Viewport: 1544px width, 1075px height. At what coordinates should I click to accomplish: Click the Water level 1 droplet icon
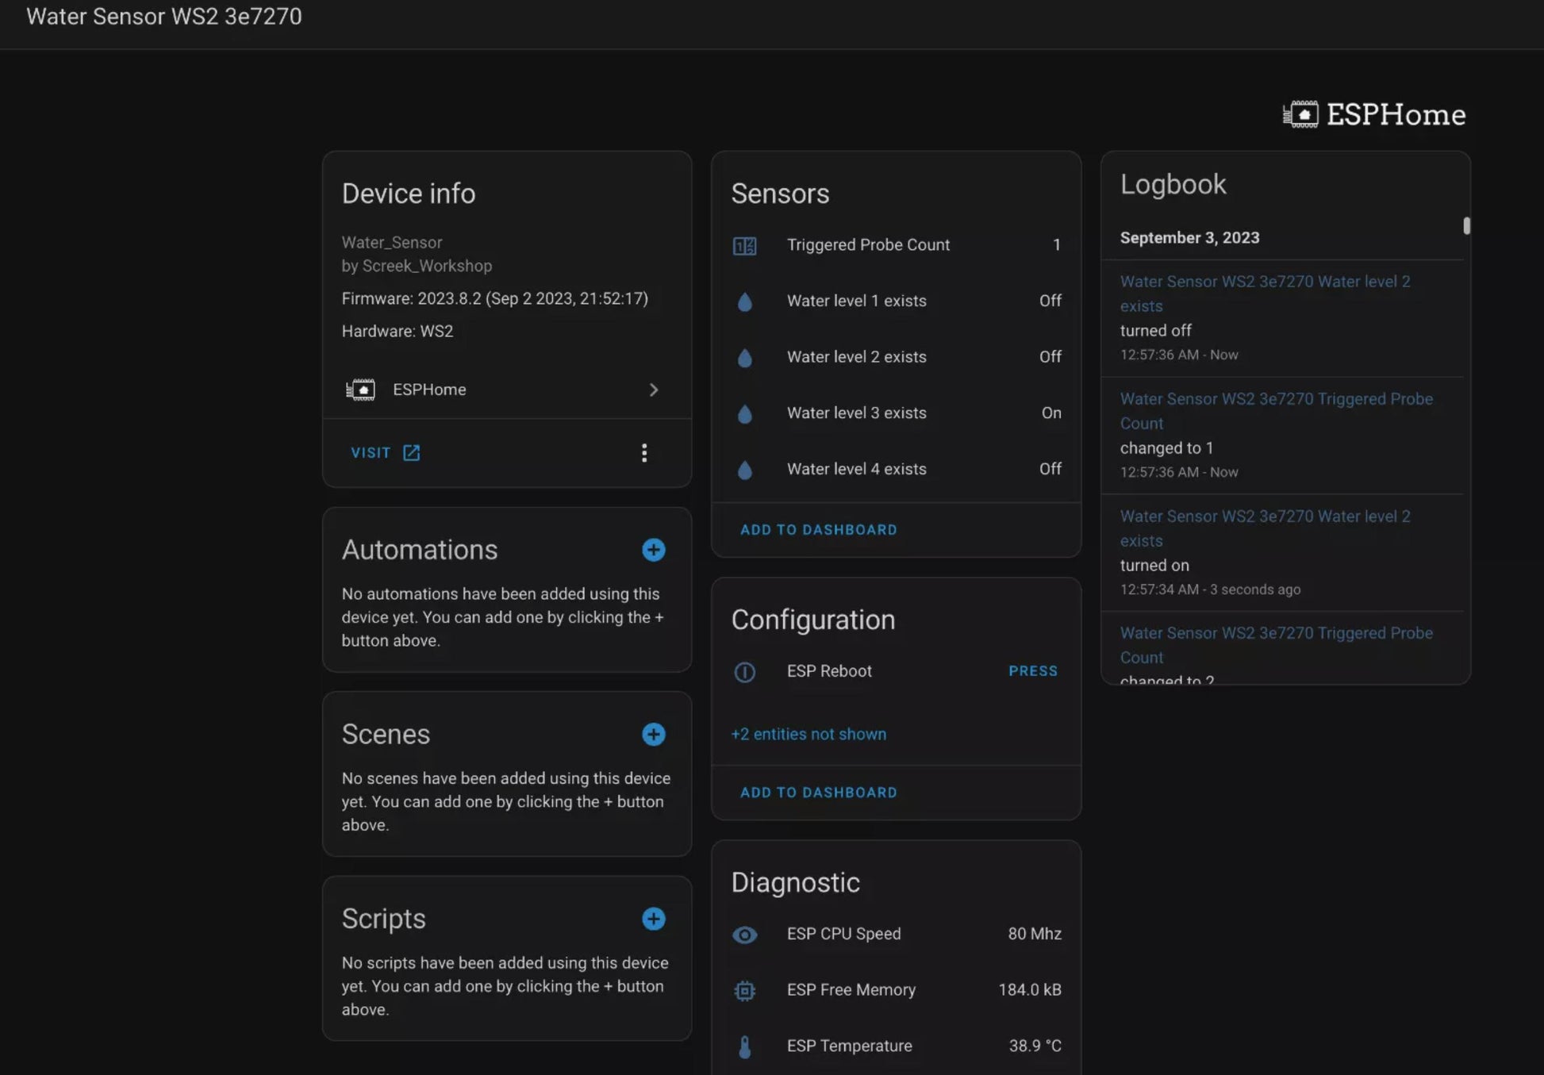click(x=744, y=301)
